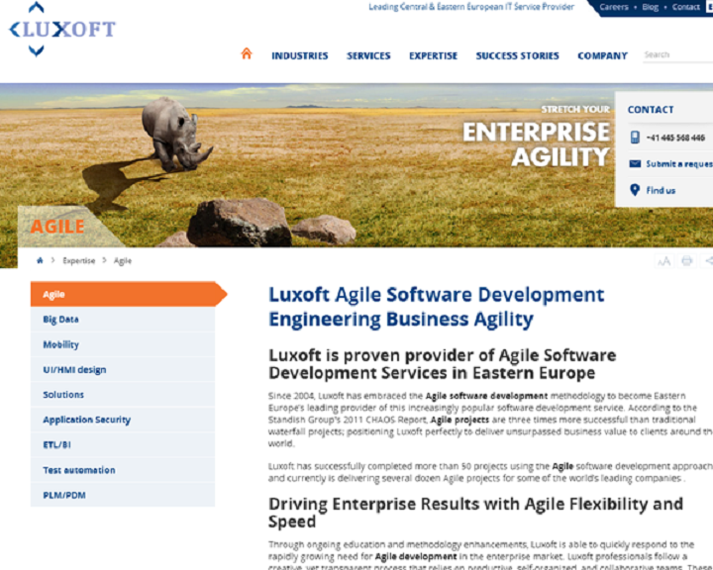This screenshot has height=570, width=713.
Task: Click the phone number +41 445 568 446
Action: click(675, 138)
